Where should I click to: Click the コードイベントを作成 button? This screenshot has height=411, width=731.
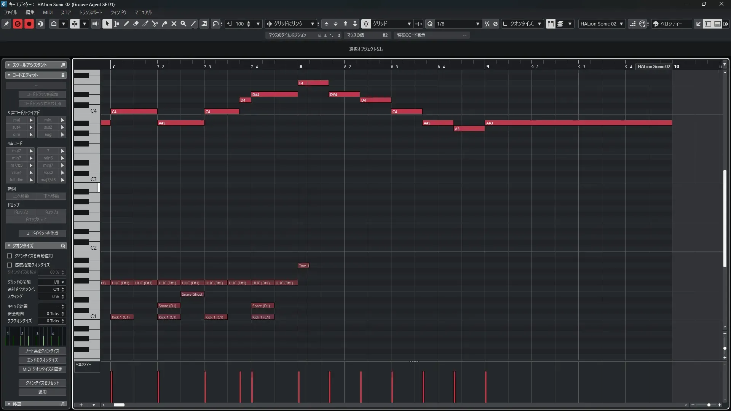[42, 233]
